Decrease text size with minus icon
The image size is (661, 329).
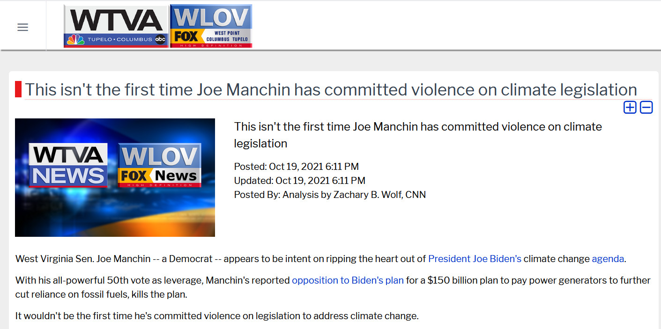point(646,108)
